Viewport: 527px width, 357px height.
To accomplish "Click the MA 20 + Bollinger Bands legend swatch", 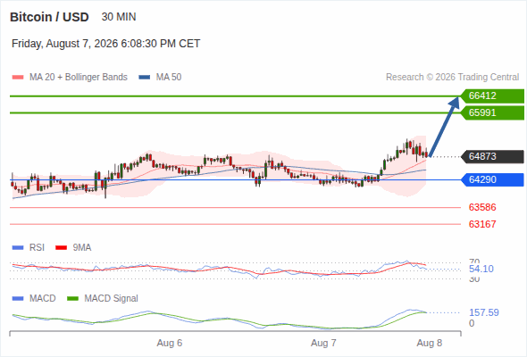I will coord(18,78).
